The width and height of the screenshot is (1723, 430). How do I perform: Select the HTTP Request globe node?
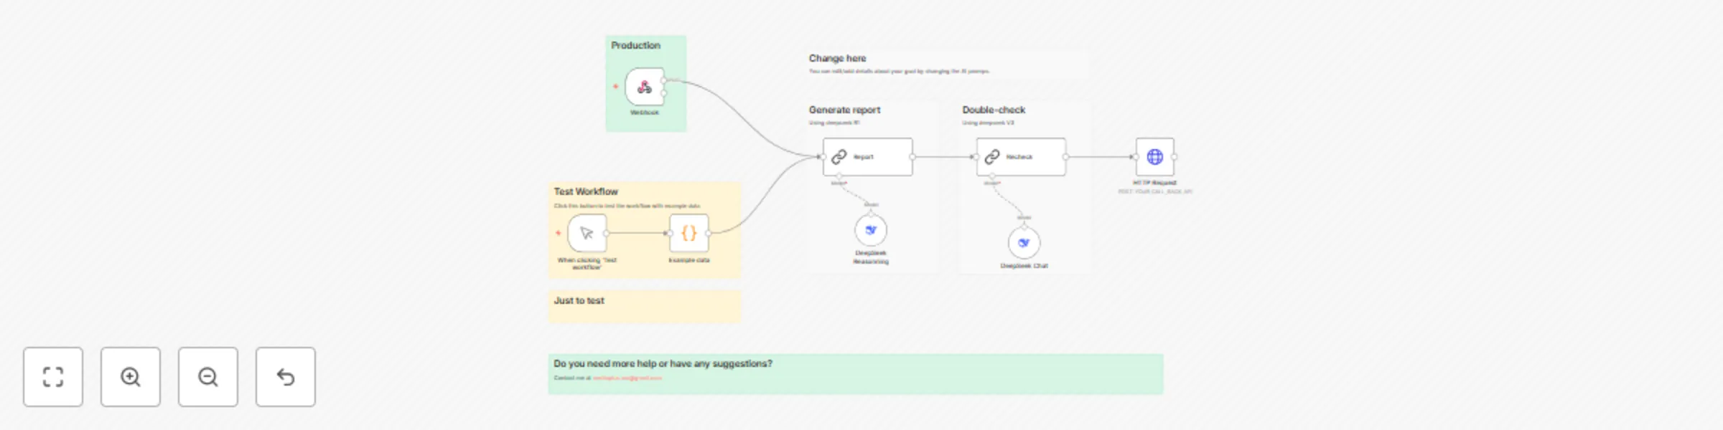(x=1155, y=157)
